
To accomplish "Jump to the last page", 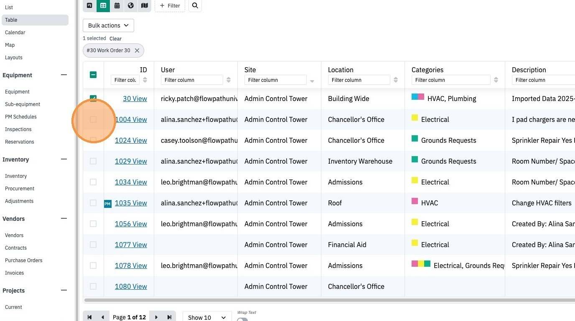I will (169, 317).
